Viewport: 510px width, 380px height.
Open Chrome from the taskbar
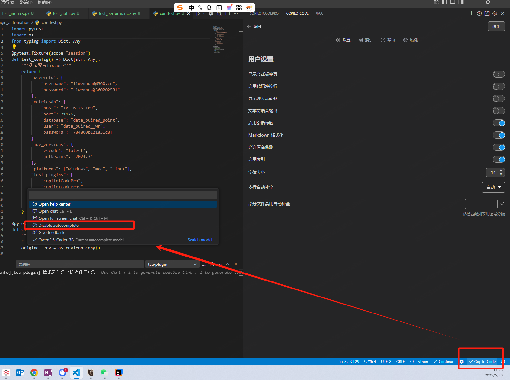point(34,373)
